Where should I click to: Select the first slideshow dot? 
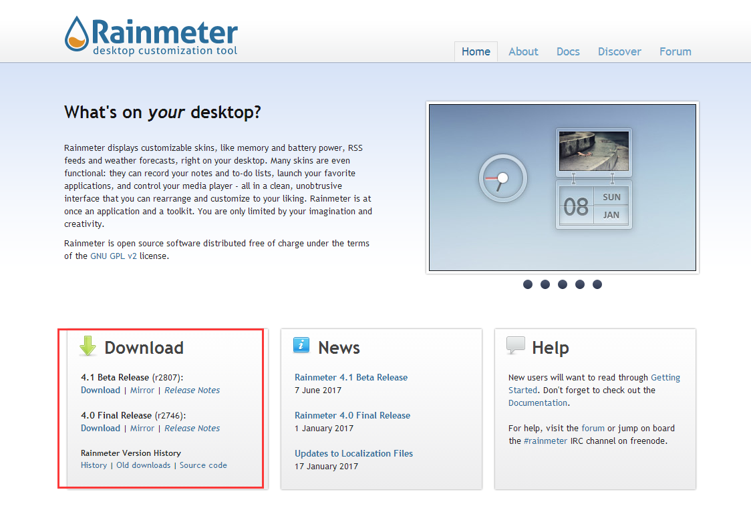(528, 284)
